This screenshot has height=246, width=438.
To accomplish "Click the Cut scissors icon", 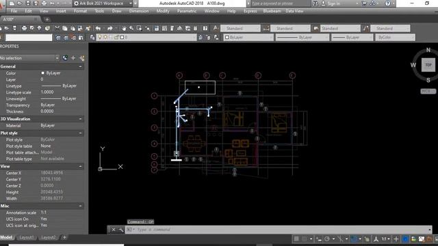I will [57, 28].
